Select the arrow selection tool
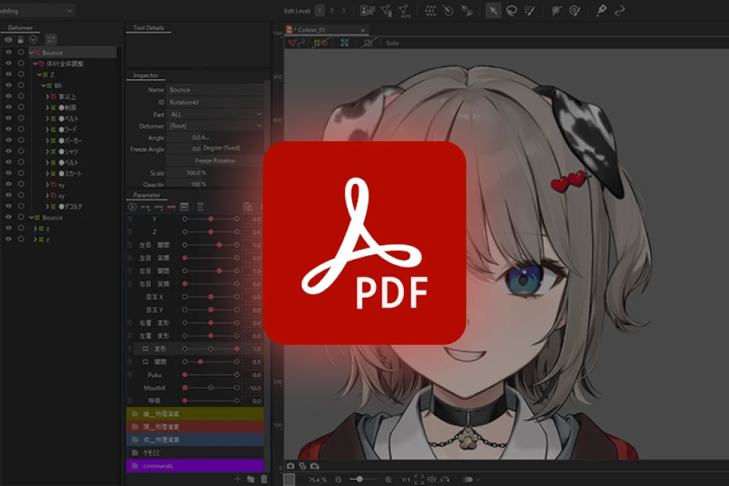 tap(493, 11)
